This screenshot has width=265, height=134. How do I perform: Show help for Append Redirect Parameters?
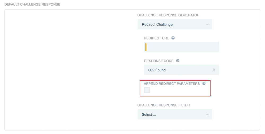coord(204,83)
